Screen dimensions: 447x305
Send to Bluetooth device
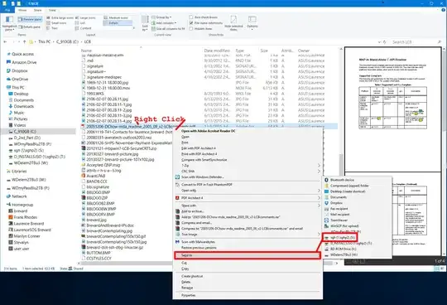click(x=357, y=180)
